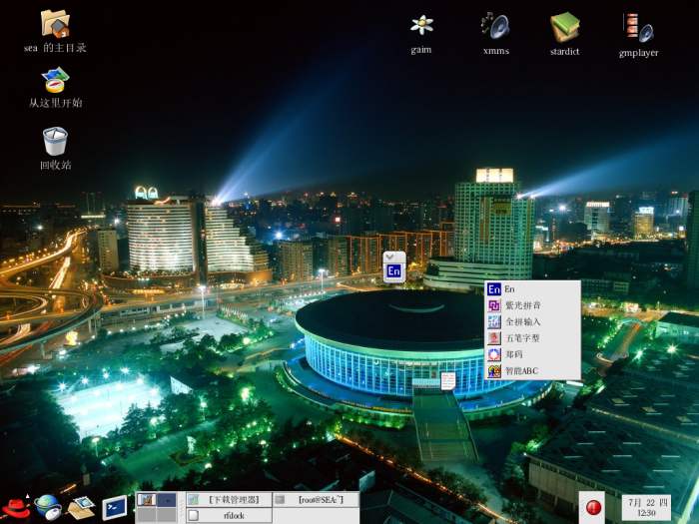Image resolution: width=699 pixels, height=524 pixels.
Task: Launch the terminal from the panel
Action: [114, 507]
